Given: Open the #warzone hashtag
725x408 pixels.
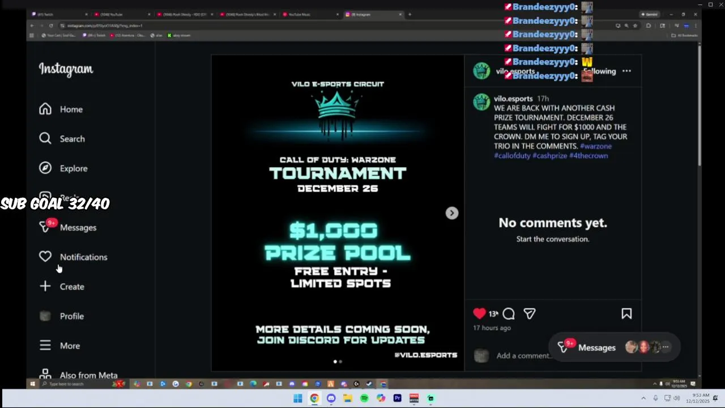Looking at the screenshot, I should tap(596, 146).
